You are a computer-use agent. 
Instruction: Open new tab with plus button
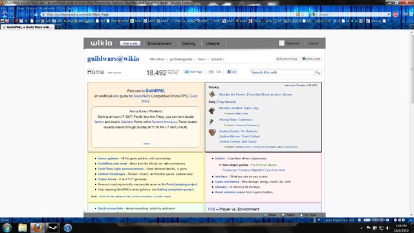[58, 27]
